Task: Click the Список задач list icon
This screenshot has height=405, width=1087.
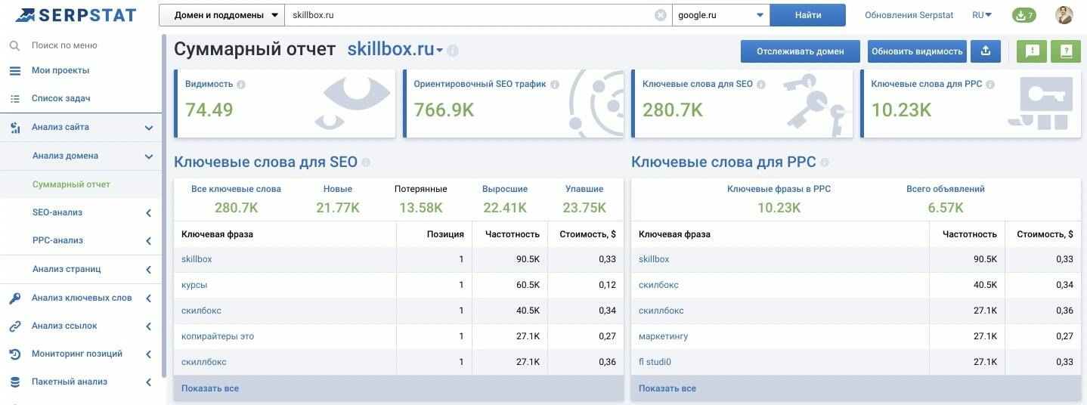Action: click(14, 98)
